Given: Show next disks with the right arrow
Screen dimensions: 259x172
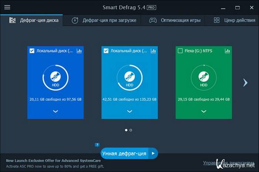Looking at the screenshot, I should [245, 83].
